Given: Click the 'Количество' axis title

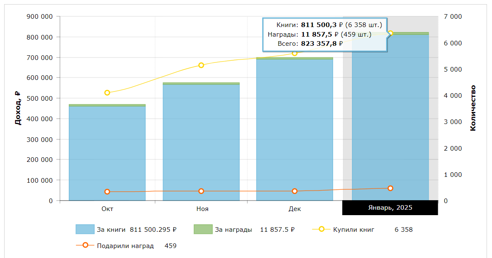Looking at the screenshot, I should click(473, 108).
